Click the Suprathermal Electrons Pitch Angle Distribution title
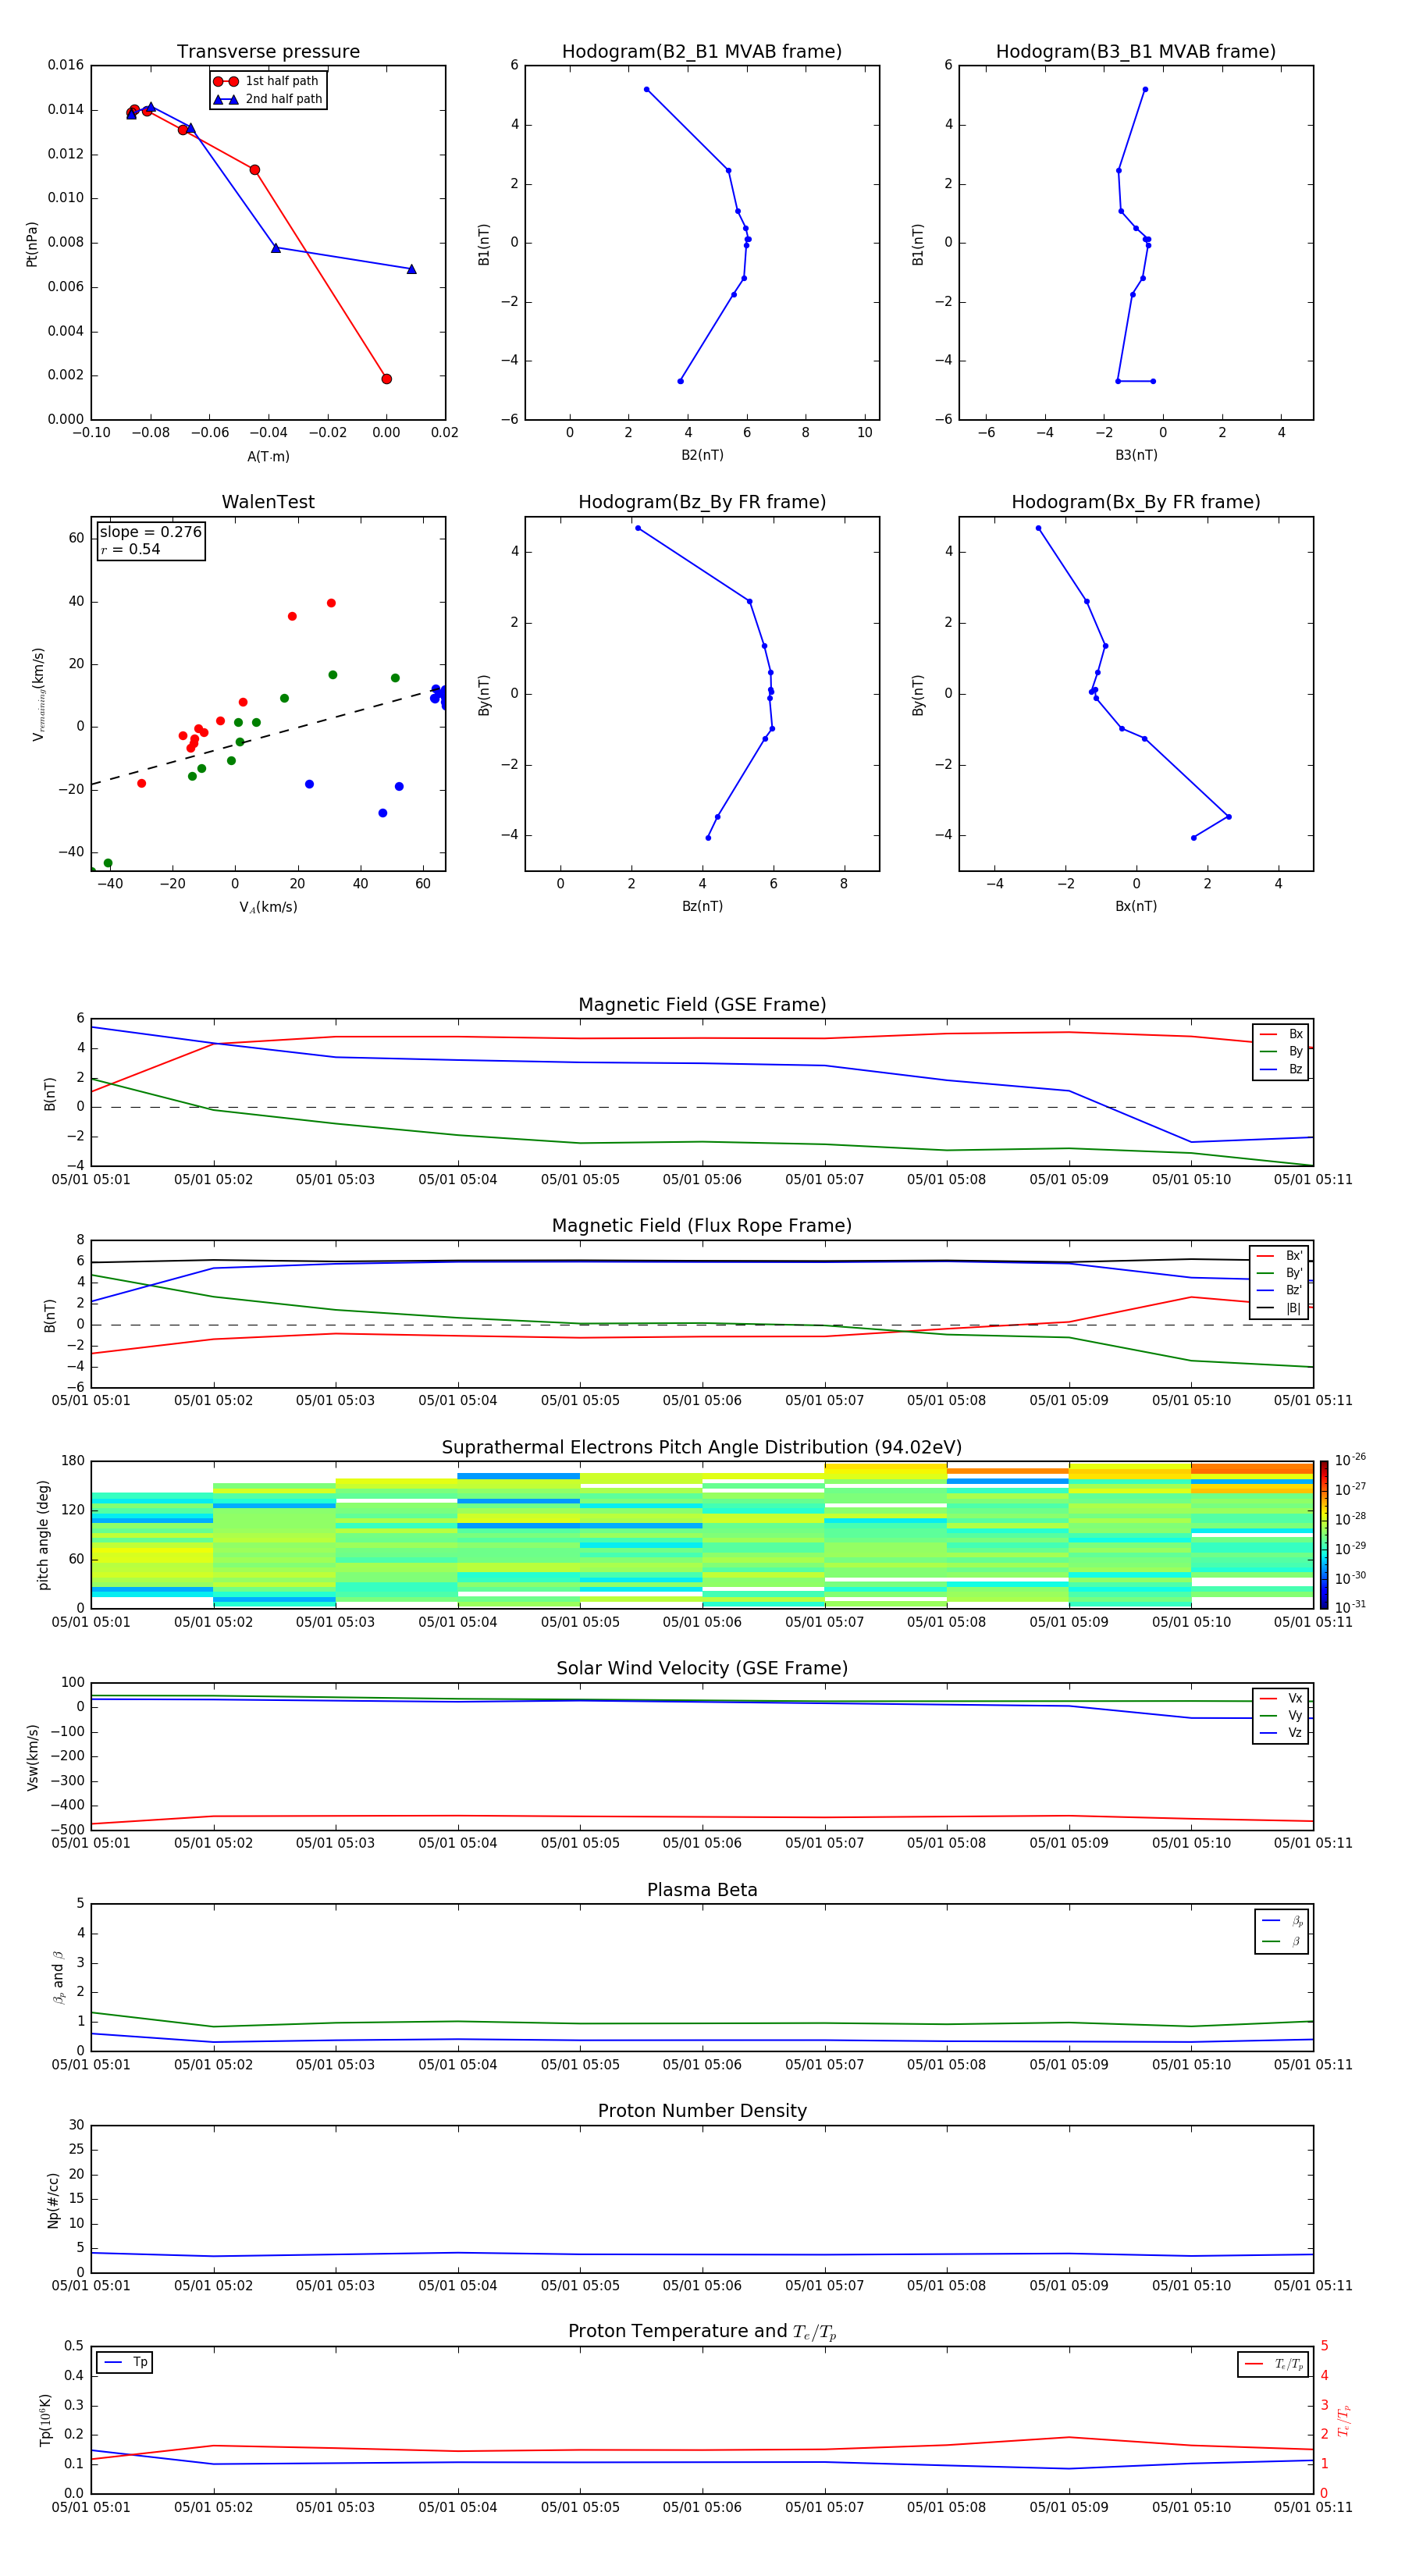This screenshot has height=2576, width=1405. click(702, 1448)
